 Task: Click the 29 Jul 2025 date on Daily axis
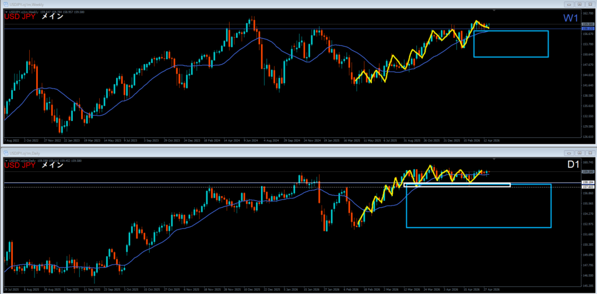(11, 289)
